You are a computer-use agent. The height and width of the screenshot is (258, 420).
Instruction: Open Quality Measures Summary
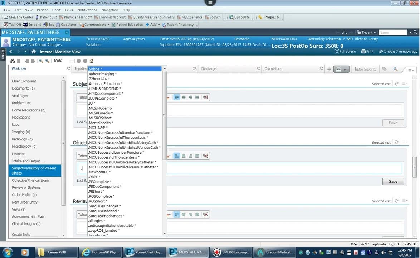[151, 17]
